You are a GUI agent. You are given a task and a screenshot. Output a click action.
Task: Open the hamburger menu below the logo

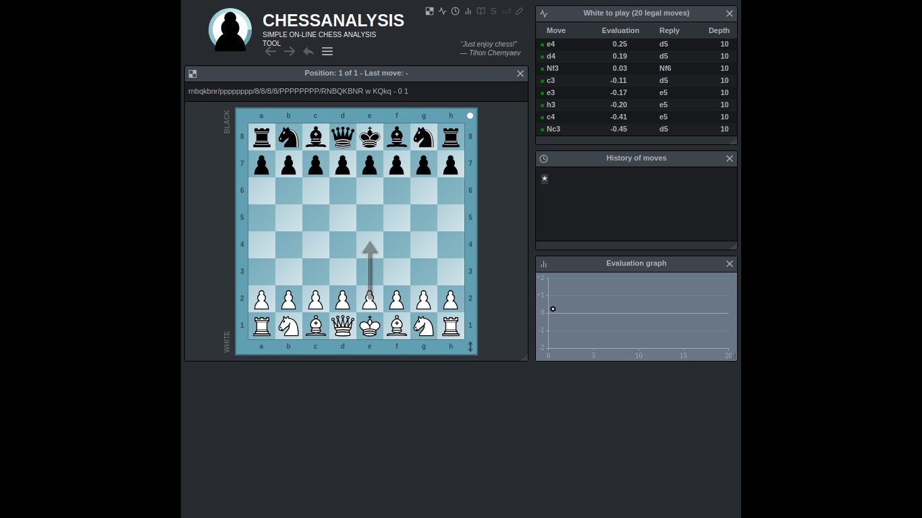click(327, 51)
